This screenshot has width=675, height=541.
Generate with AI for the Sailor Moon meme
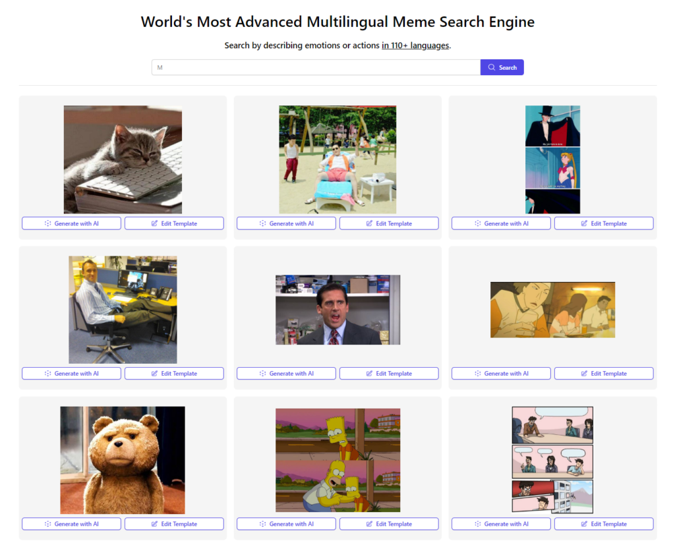click(x=501, y=223)
